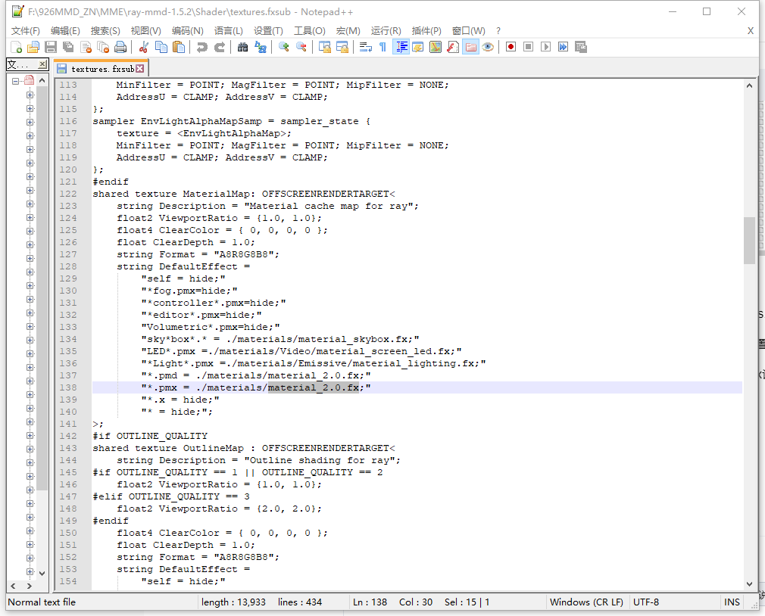The width and height of the screenshot is (765, 616).
Task: Toggle the INS insert mode indicator
Action: (732, 602)
